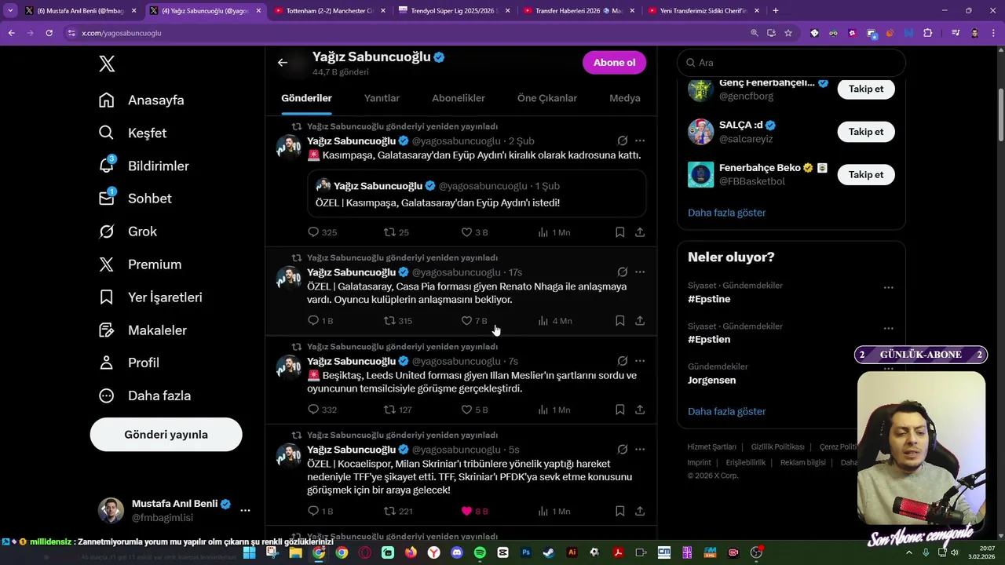
Task: Open Grok explain on Illan Meslier post
Action: pos(622,361)
